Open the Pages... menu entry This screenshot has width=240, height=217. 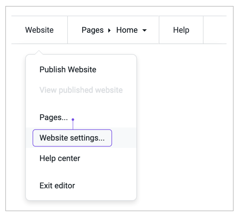pyautogui.click(x=54, y=117)
